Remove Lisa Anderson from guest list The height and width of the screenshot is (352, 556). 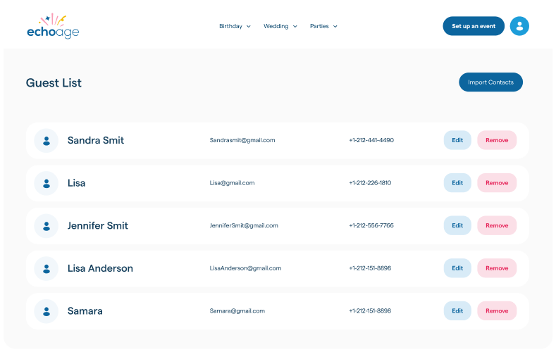(x=497, y=268)
